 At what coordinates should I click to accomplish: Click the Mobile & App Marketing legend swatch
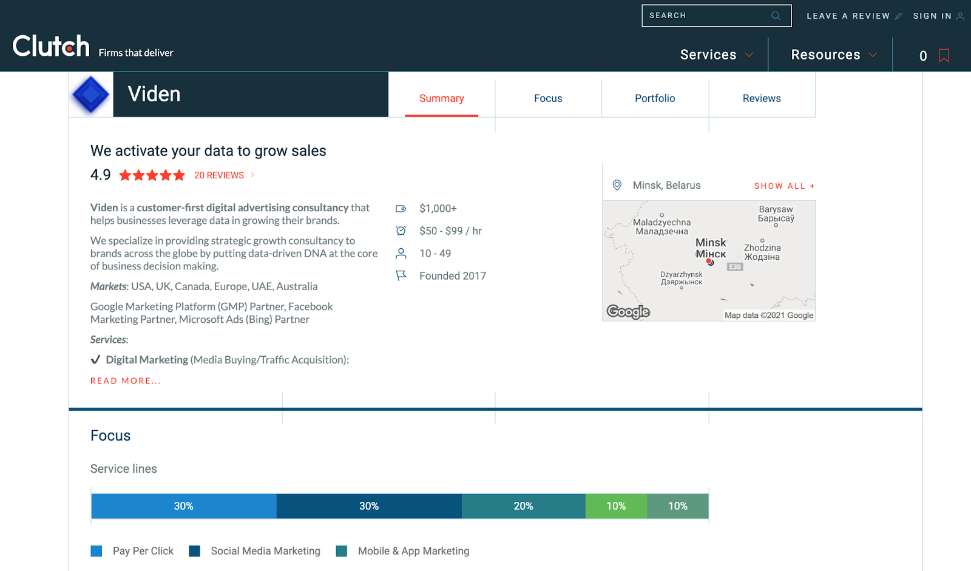point(342,551)
